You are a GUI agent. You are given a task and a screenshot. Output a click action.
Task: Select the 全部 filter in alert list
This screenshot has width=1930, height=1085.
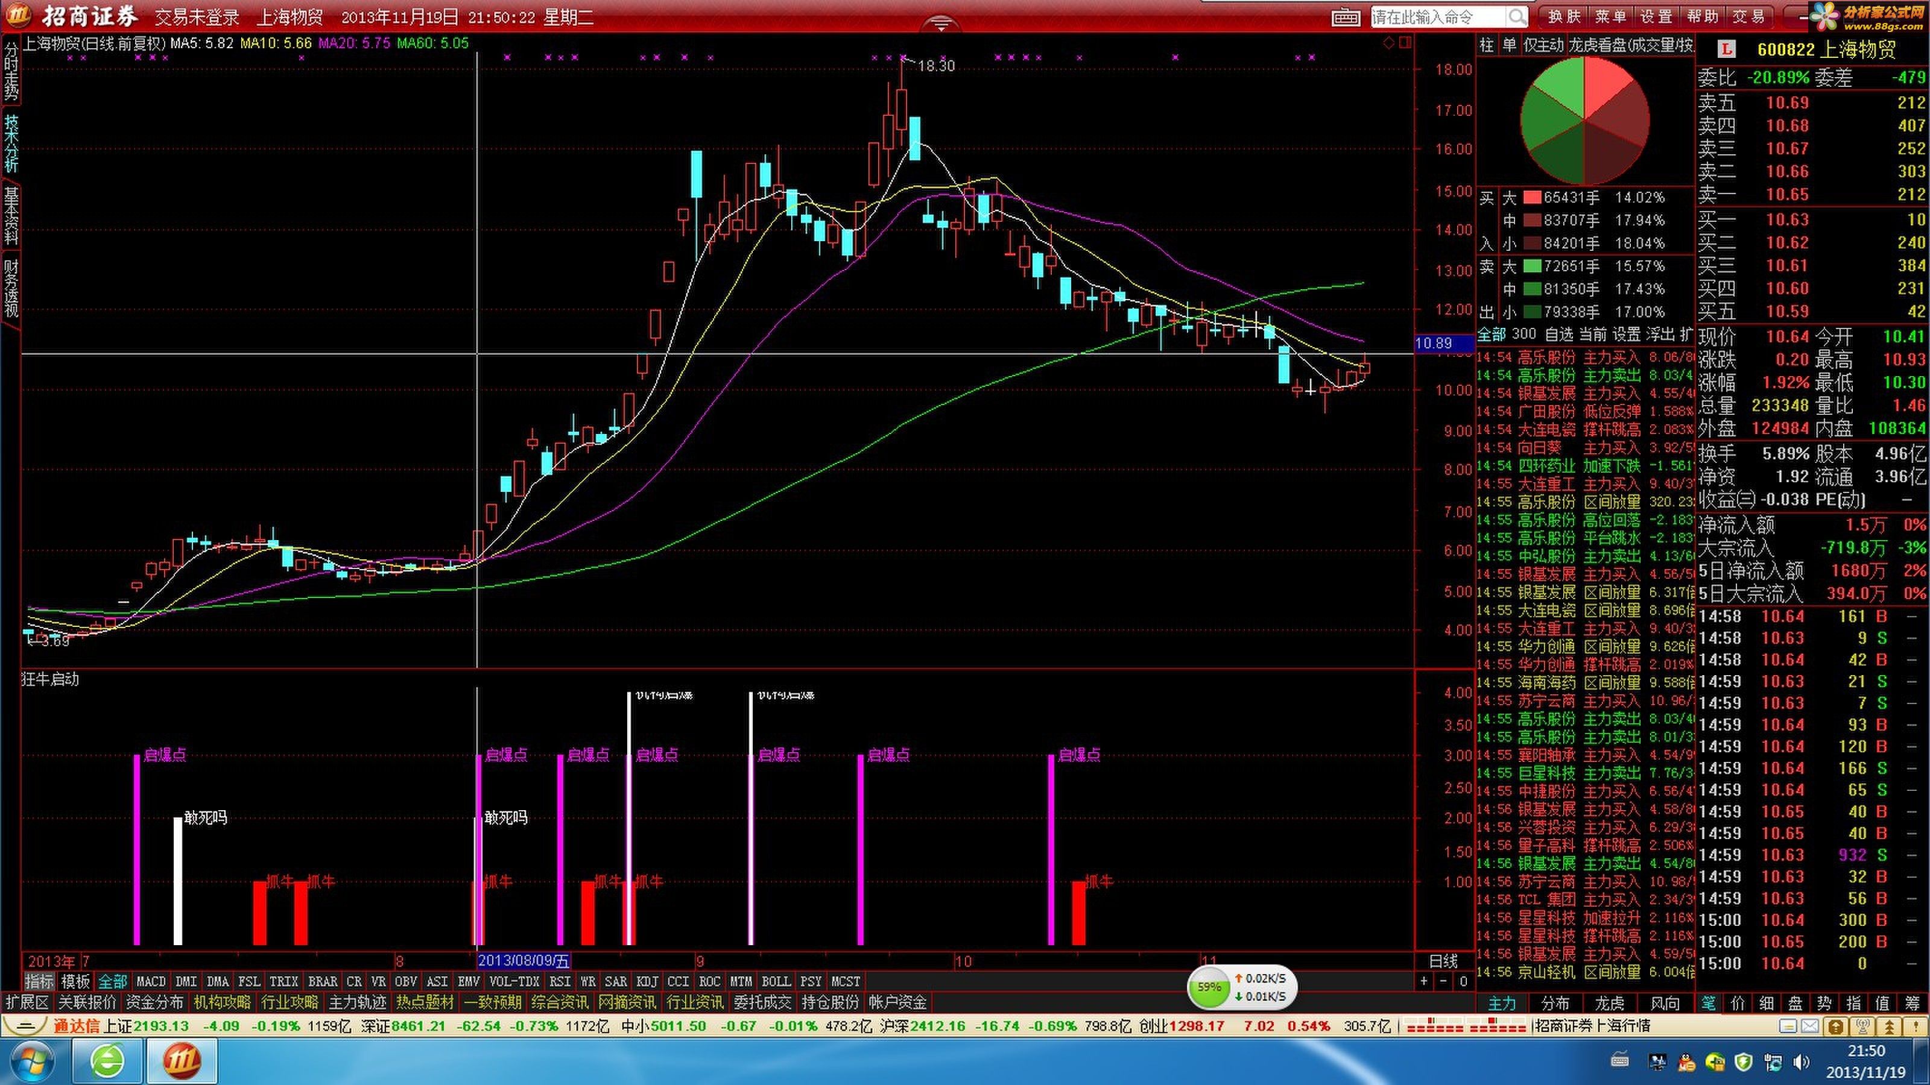[x=1491, y=334]
